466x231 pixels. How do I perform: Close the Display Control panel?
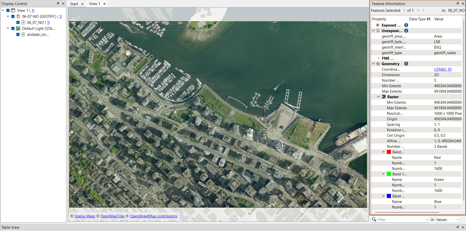pos(63,4)
